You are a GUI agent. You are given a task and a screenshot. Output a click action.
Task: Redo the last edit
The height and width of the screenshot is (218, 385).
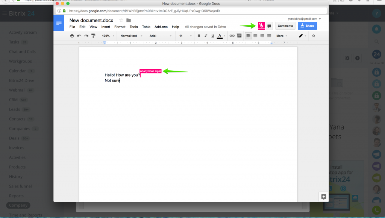(86, 36)
